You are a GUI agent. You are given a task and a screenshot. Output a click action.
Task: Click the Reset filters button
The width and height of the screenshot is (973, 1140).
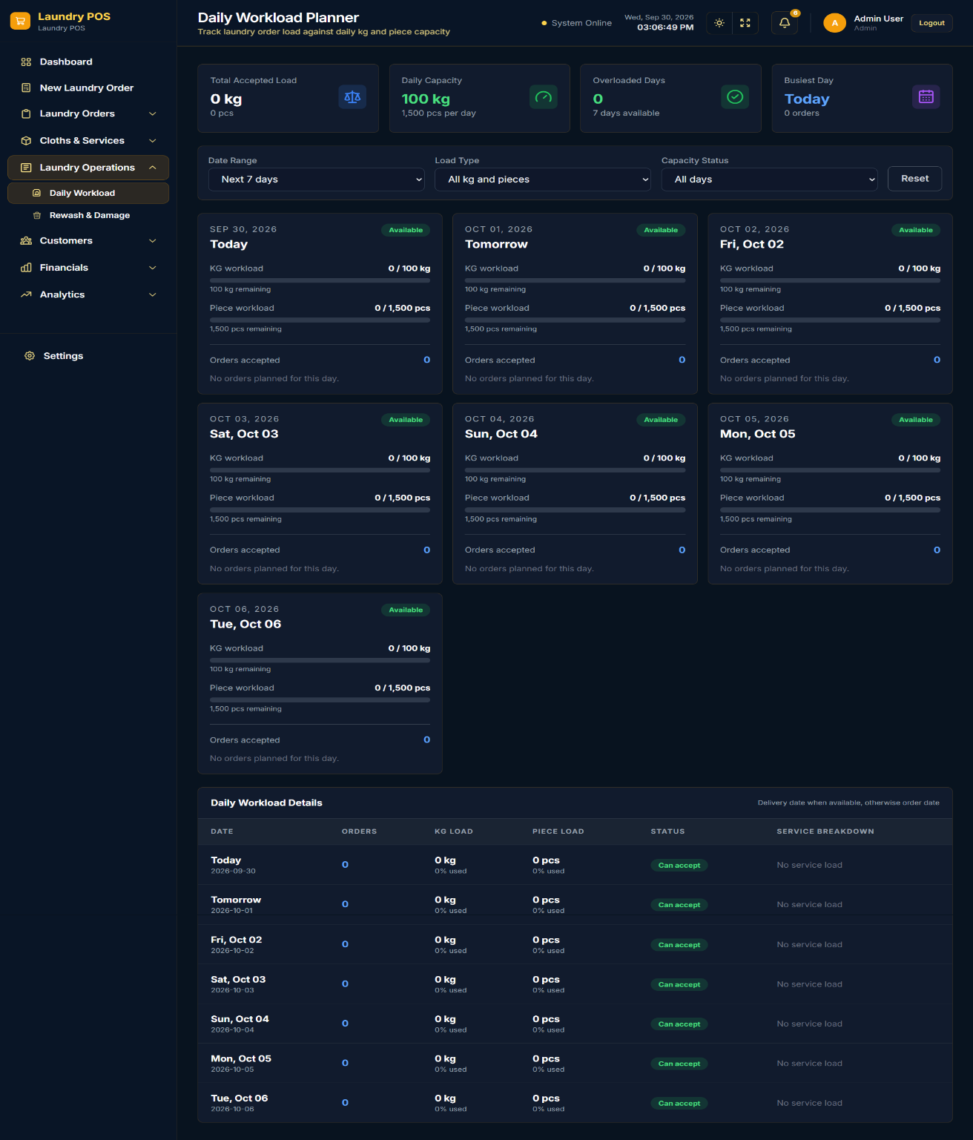coord(914,179)
